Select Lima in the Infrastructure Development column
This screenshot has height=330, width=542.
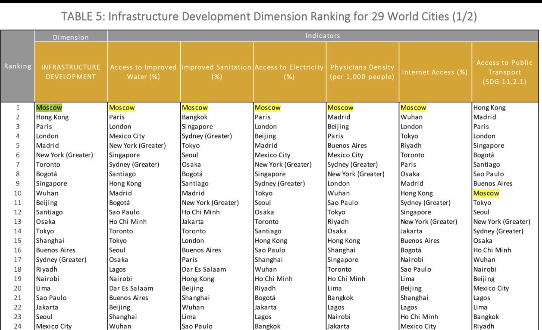[x=43, y=288]
